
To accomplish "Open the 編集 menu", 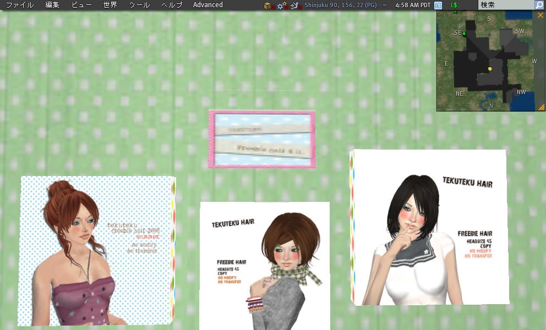I will [x=52, y=5].
